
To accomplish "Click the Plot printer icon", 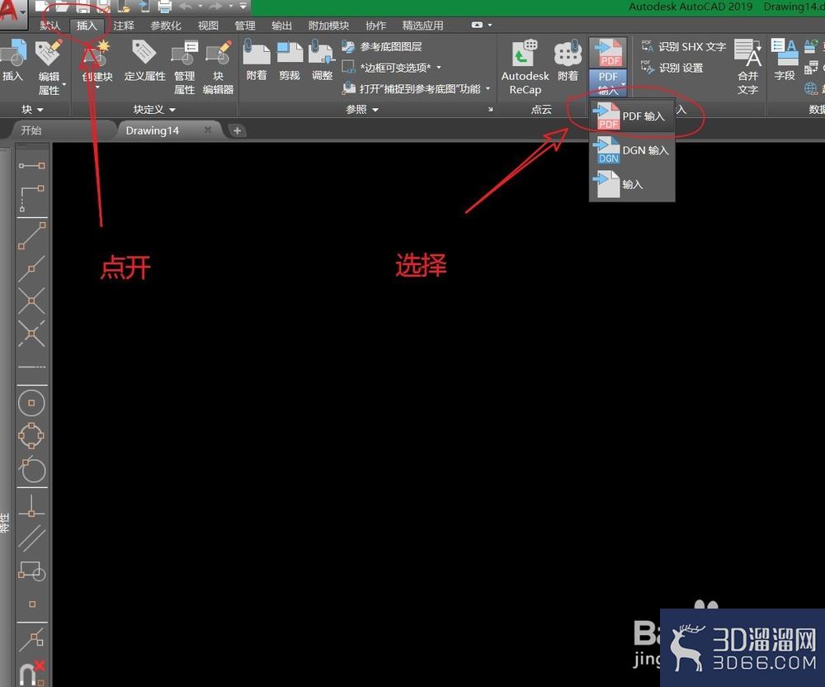I will click(165, 7).
